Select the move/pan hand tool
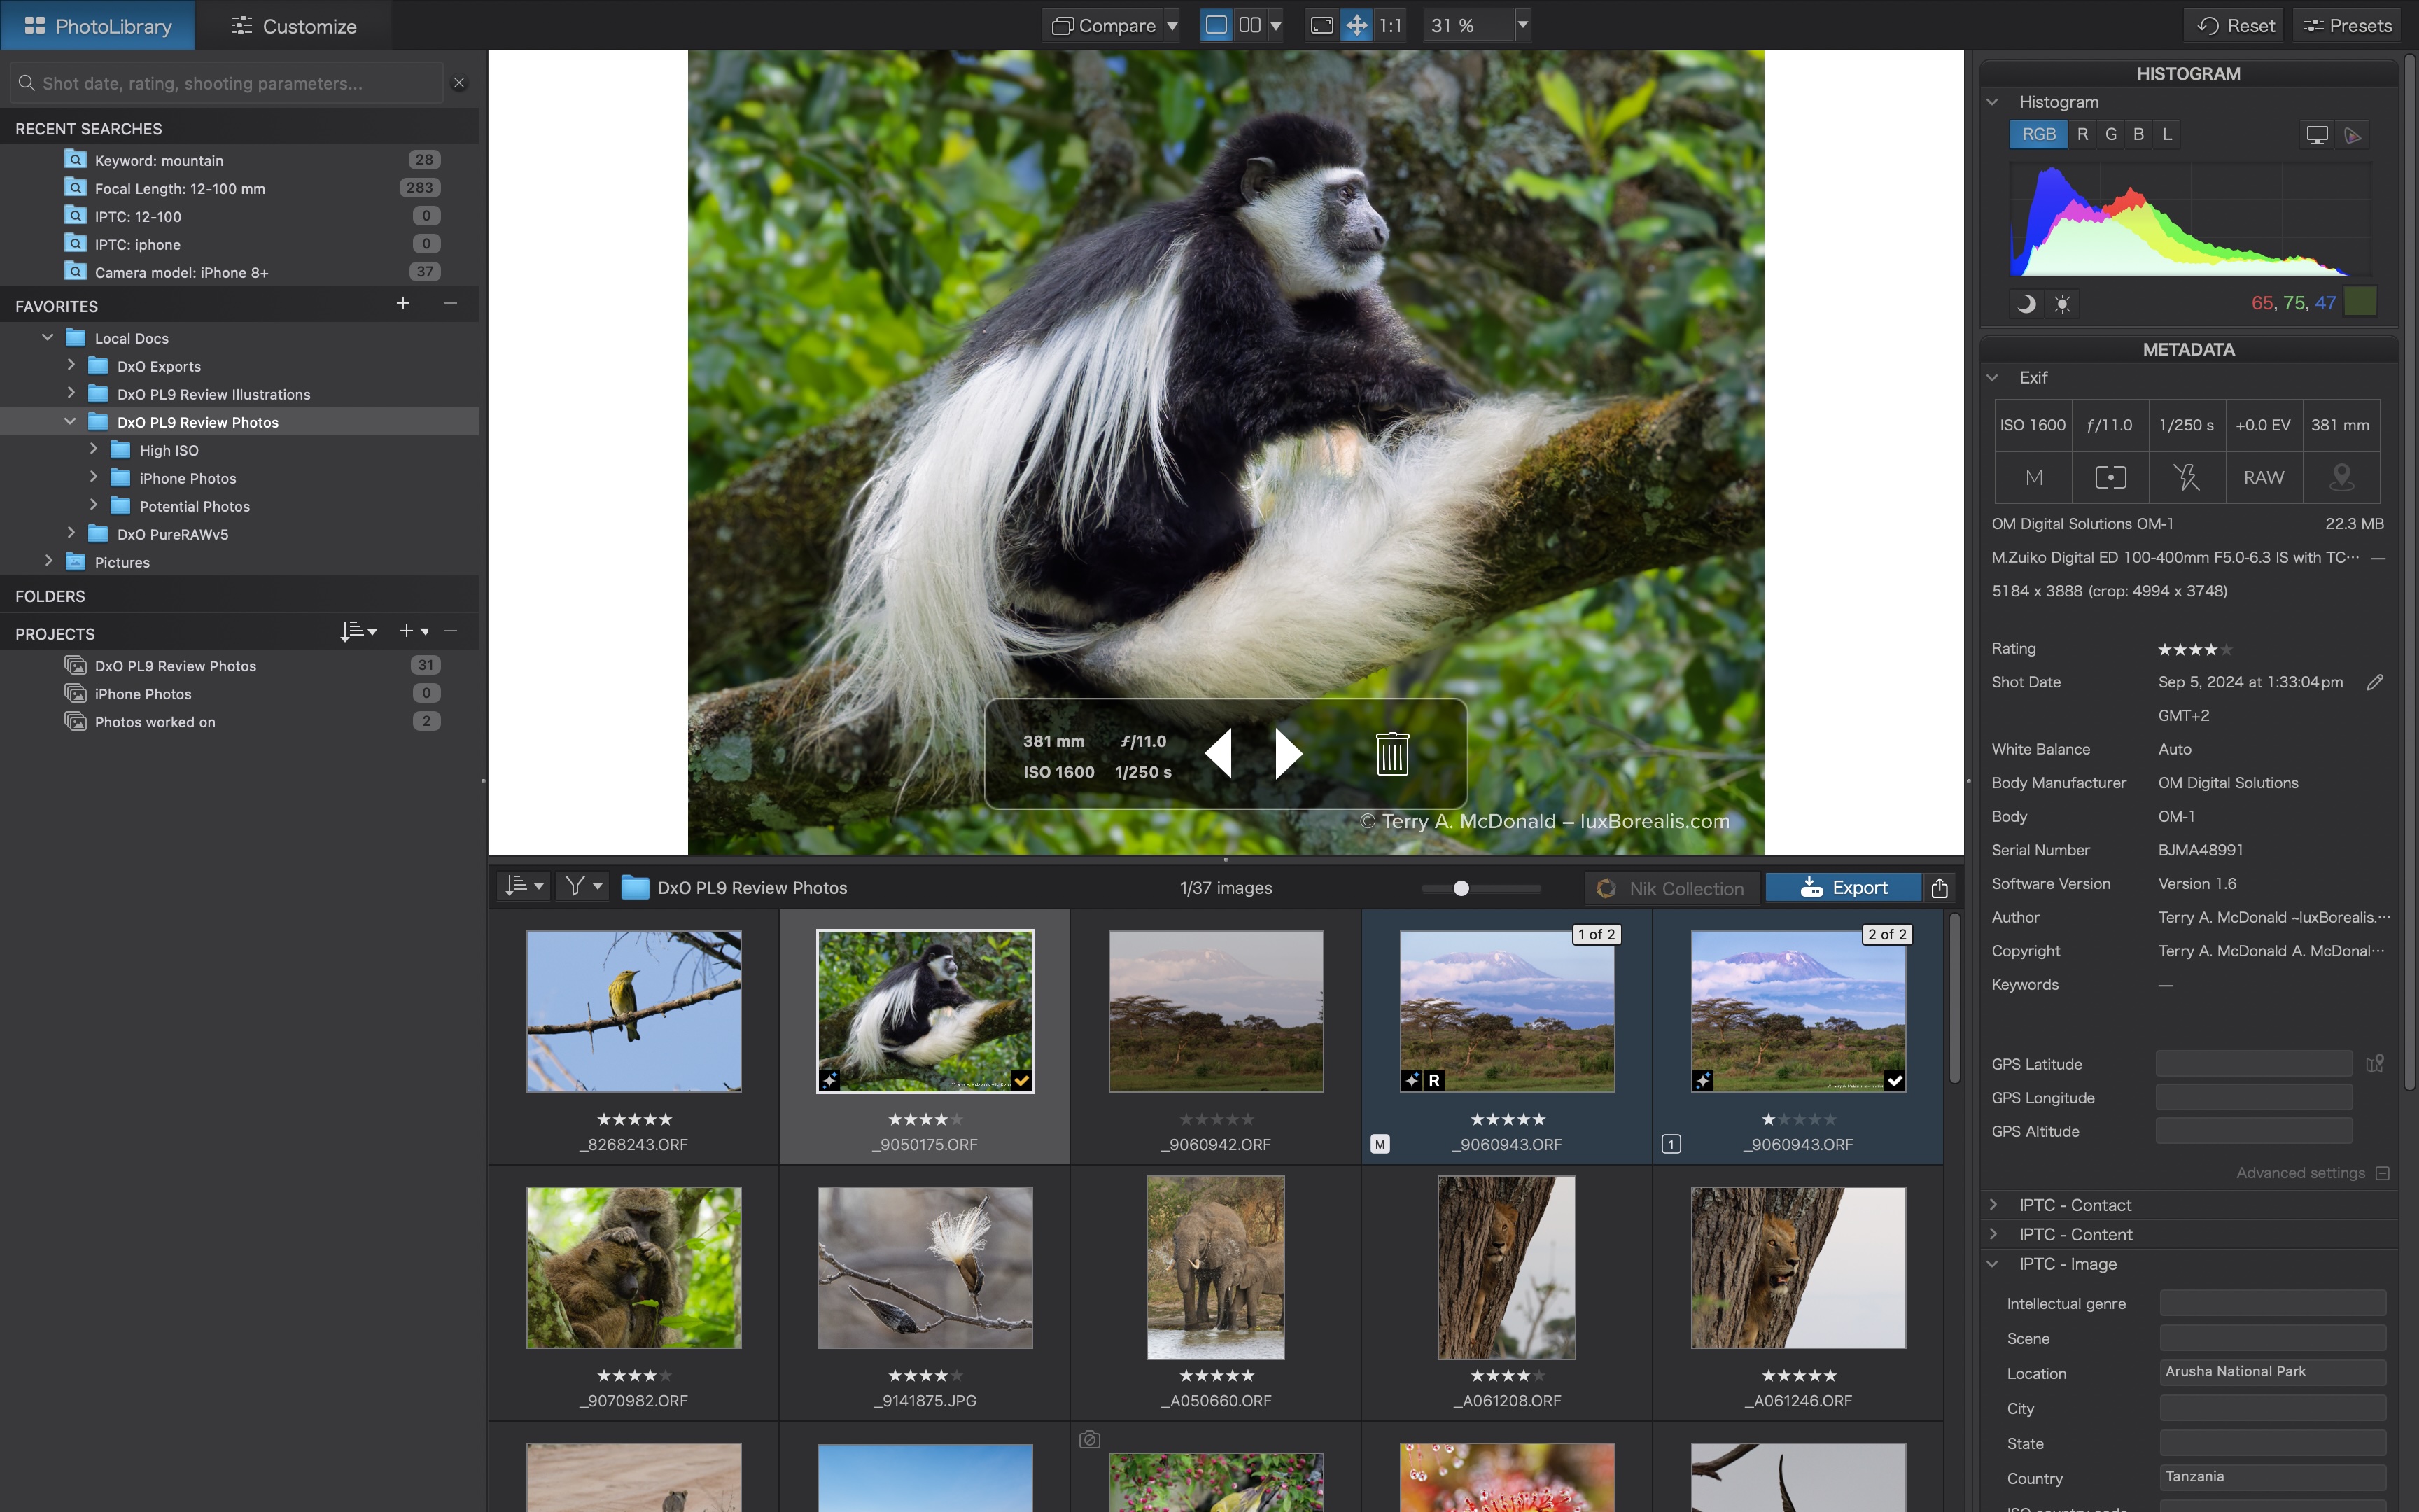 1356,25
